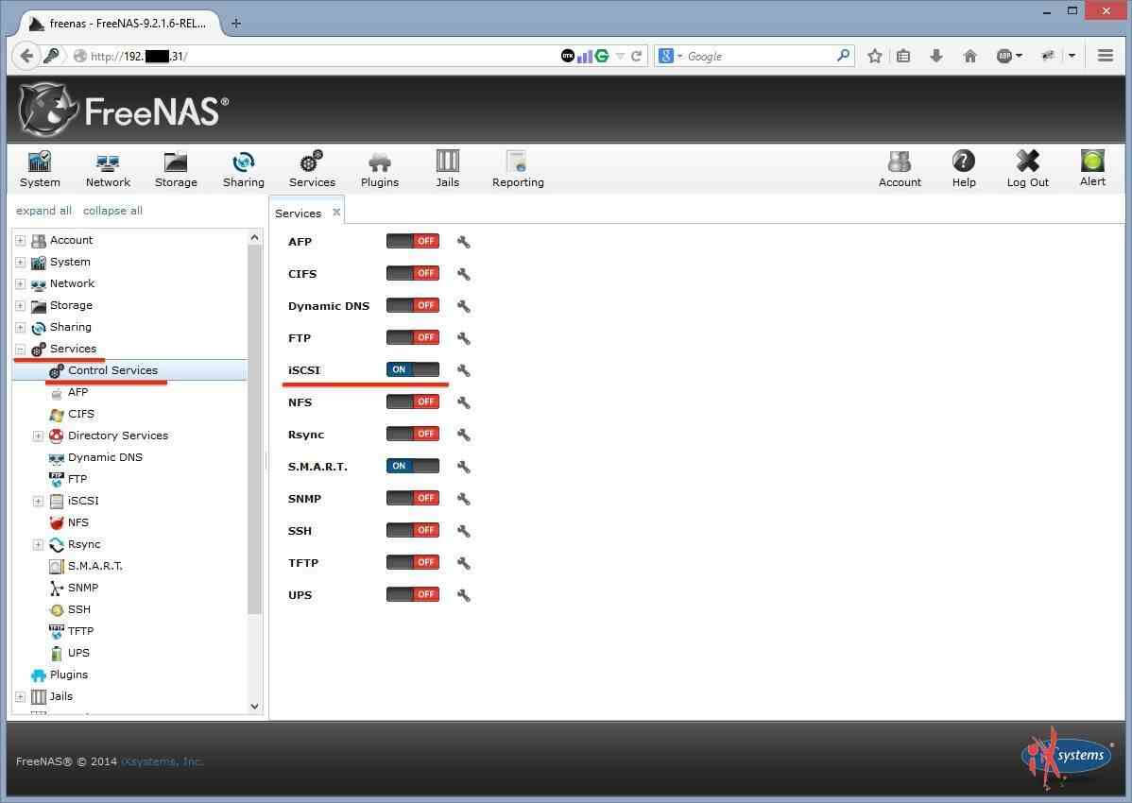Turn on the SNMP service toggle
This screenshot has width=1132, height=803.
pyautogui.click(x=412, y=498)
